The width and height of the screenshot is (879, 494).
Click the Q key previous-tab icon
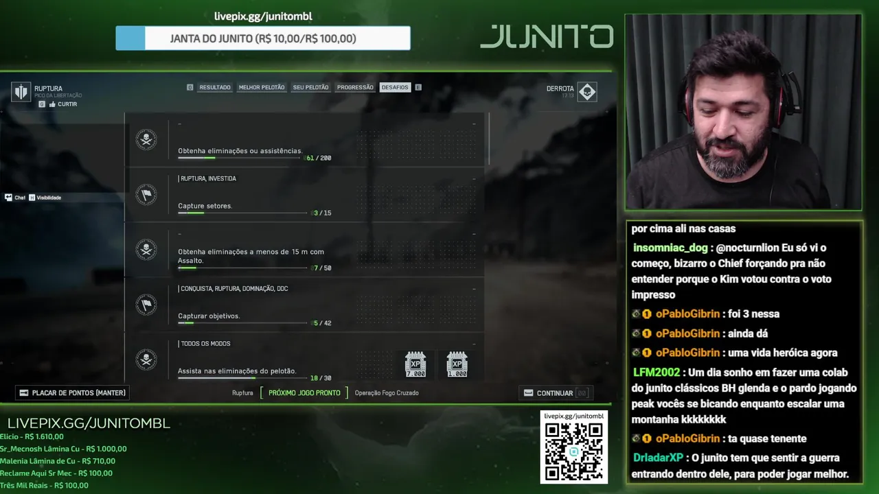point(190,88)
